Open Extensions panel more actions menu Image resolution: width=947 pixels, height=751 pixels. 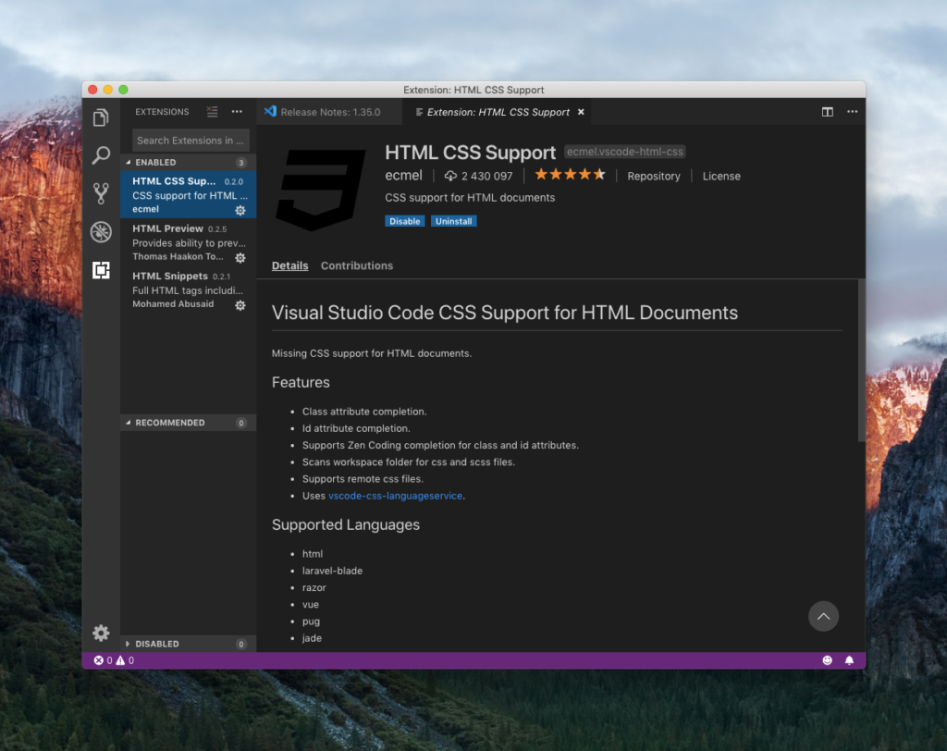[237, 112]
